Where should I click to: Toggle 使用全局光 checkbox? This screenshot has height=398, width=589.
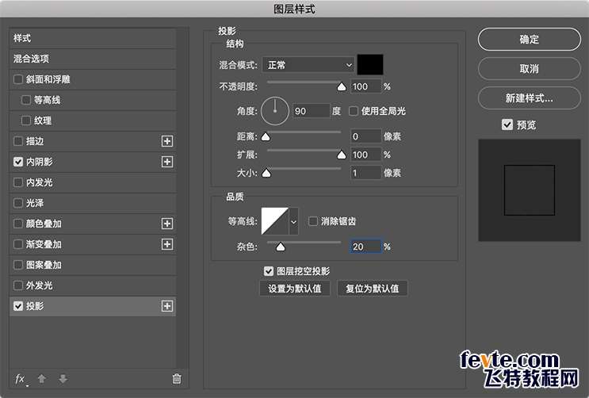(x=353, y=111)
